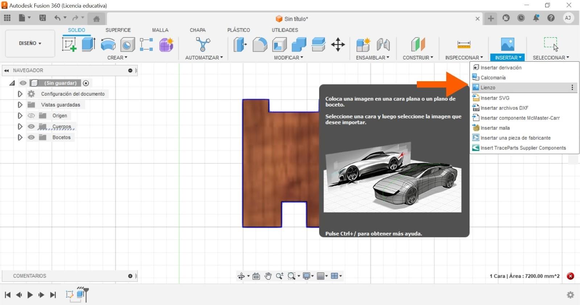Hide the Bocetos folder
Image resolution: width=580 pixels, height=305 pixels.
[31, 137]
